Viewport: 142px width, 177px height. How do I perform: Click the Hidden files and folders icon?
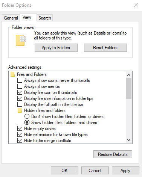click(20, 110)
